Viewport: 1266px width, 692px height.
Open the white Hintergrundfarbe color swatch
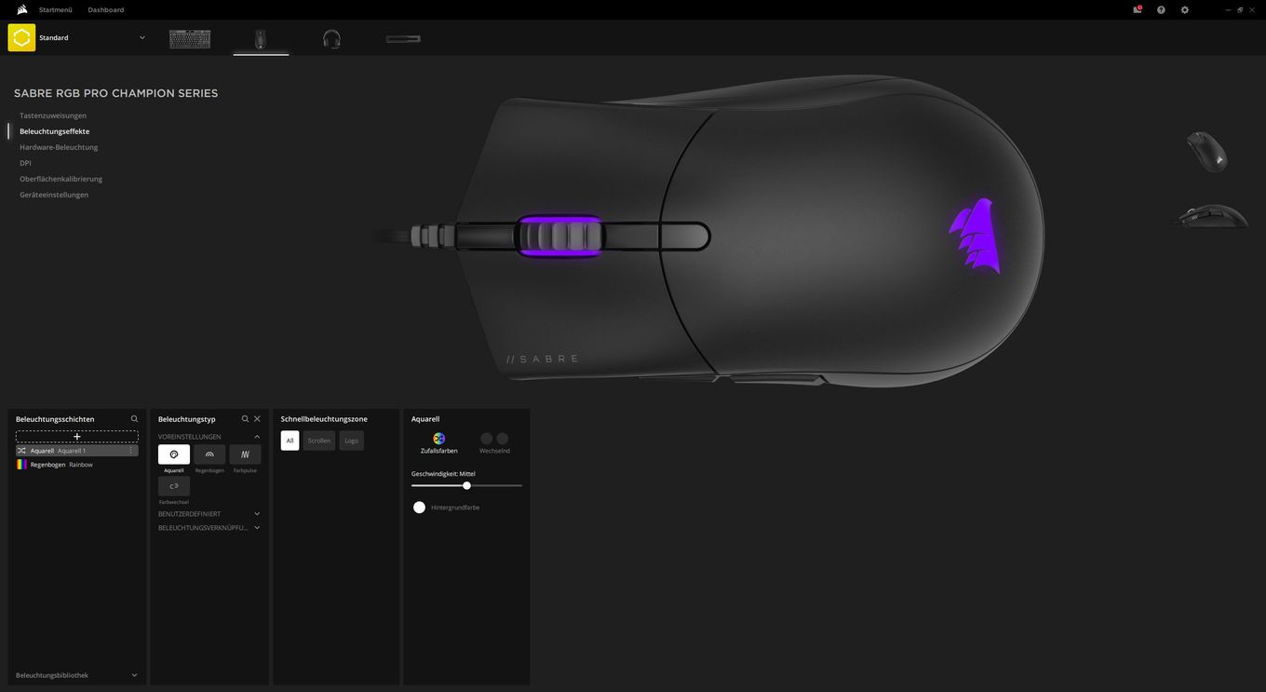(x=419, y=508)
